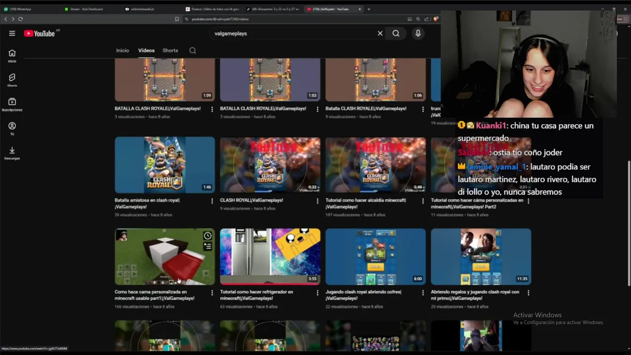631x355 pixels.
Task: Click title "Tutorial como hacer refrigerador en minecraft"
Action: (x=256, y=295)
